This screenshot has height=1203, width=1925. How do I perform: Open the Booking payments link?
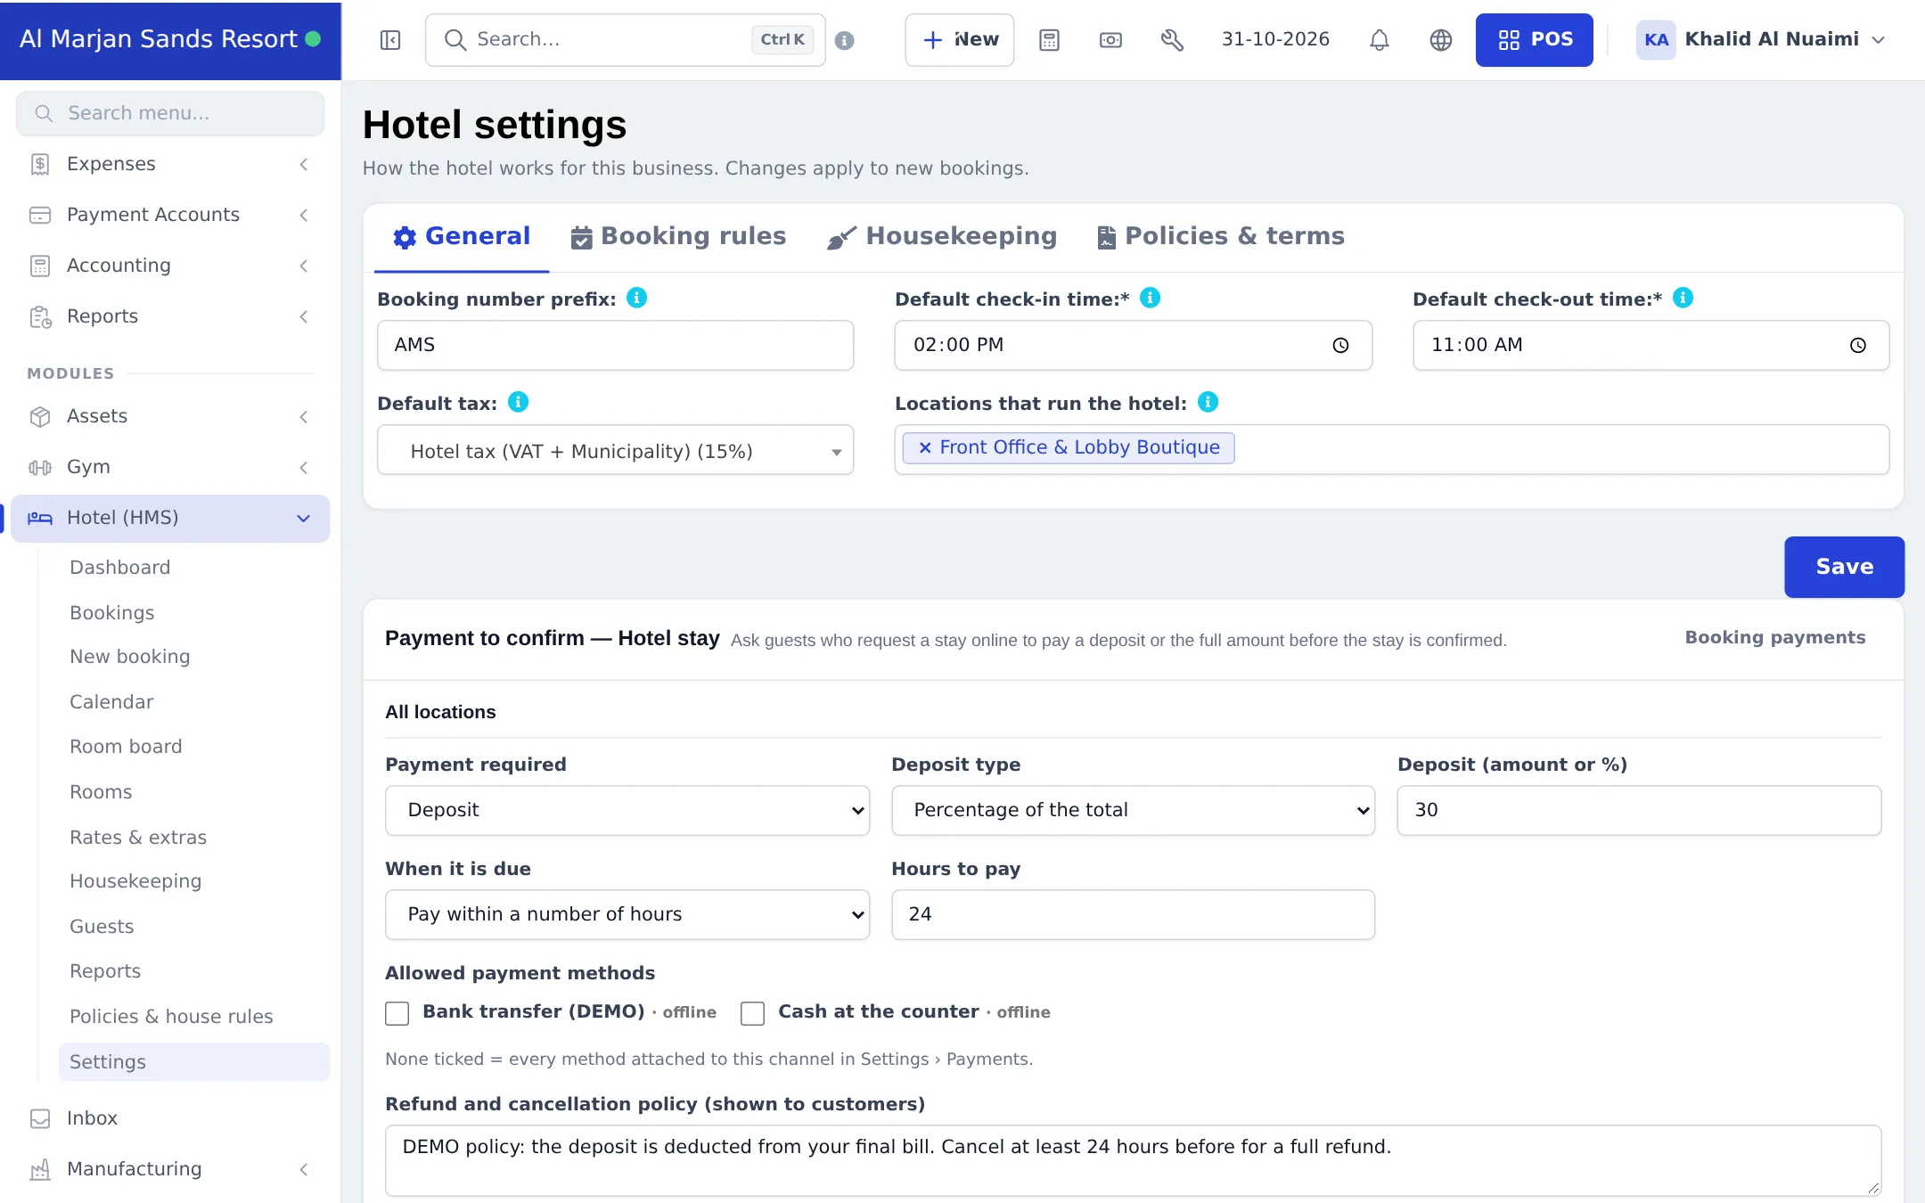(1774, 638)
